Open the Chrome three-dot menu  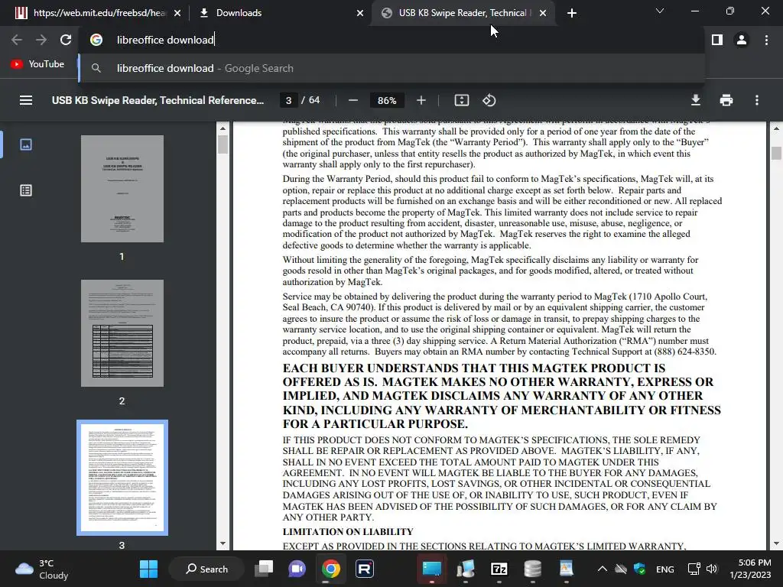tap(766, 40)
